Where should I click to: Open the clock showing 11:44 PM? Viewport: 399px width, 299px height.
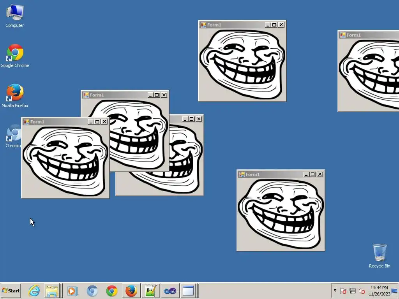click(x=379, y=290)
